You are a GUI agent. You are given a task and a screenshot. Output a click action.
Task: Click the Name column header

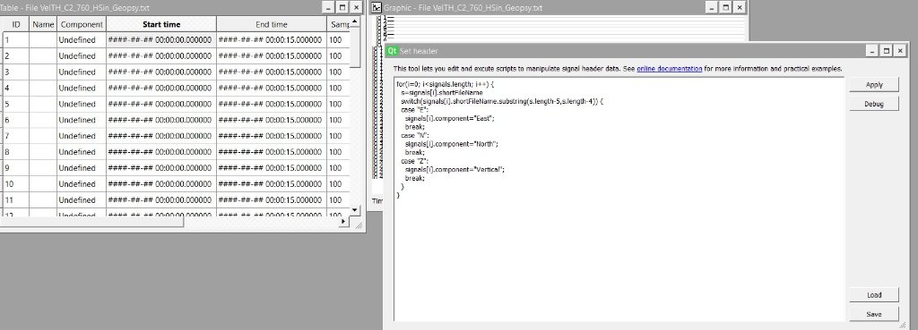click(43, 24)
